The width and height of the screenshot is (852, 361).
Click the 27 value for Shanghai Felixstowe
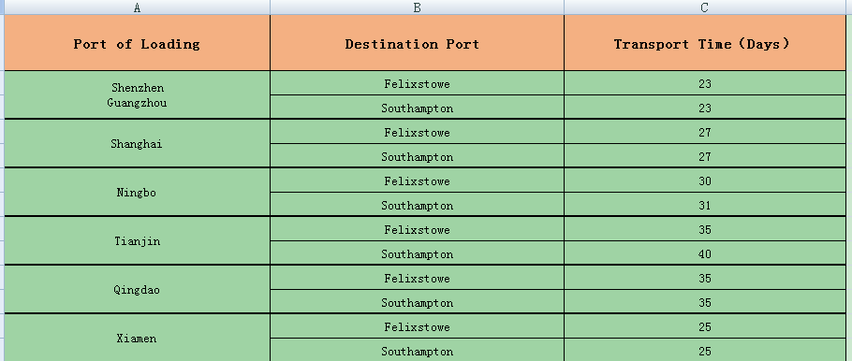pos(705,132)
